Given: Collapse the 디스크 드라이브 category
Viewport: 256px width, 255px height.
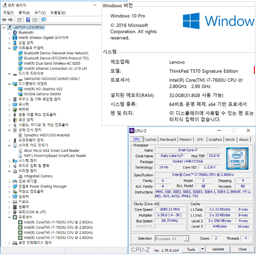Looking at the screenshot, I should click(9, 74).
